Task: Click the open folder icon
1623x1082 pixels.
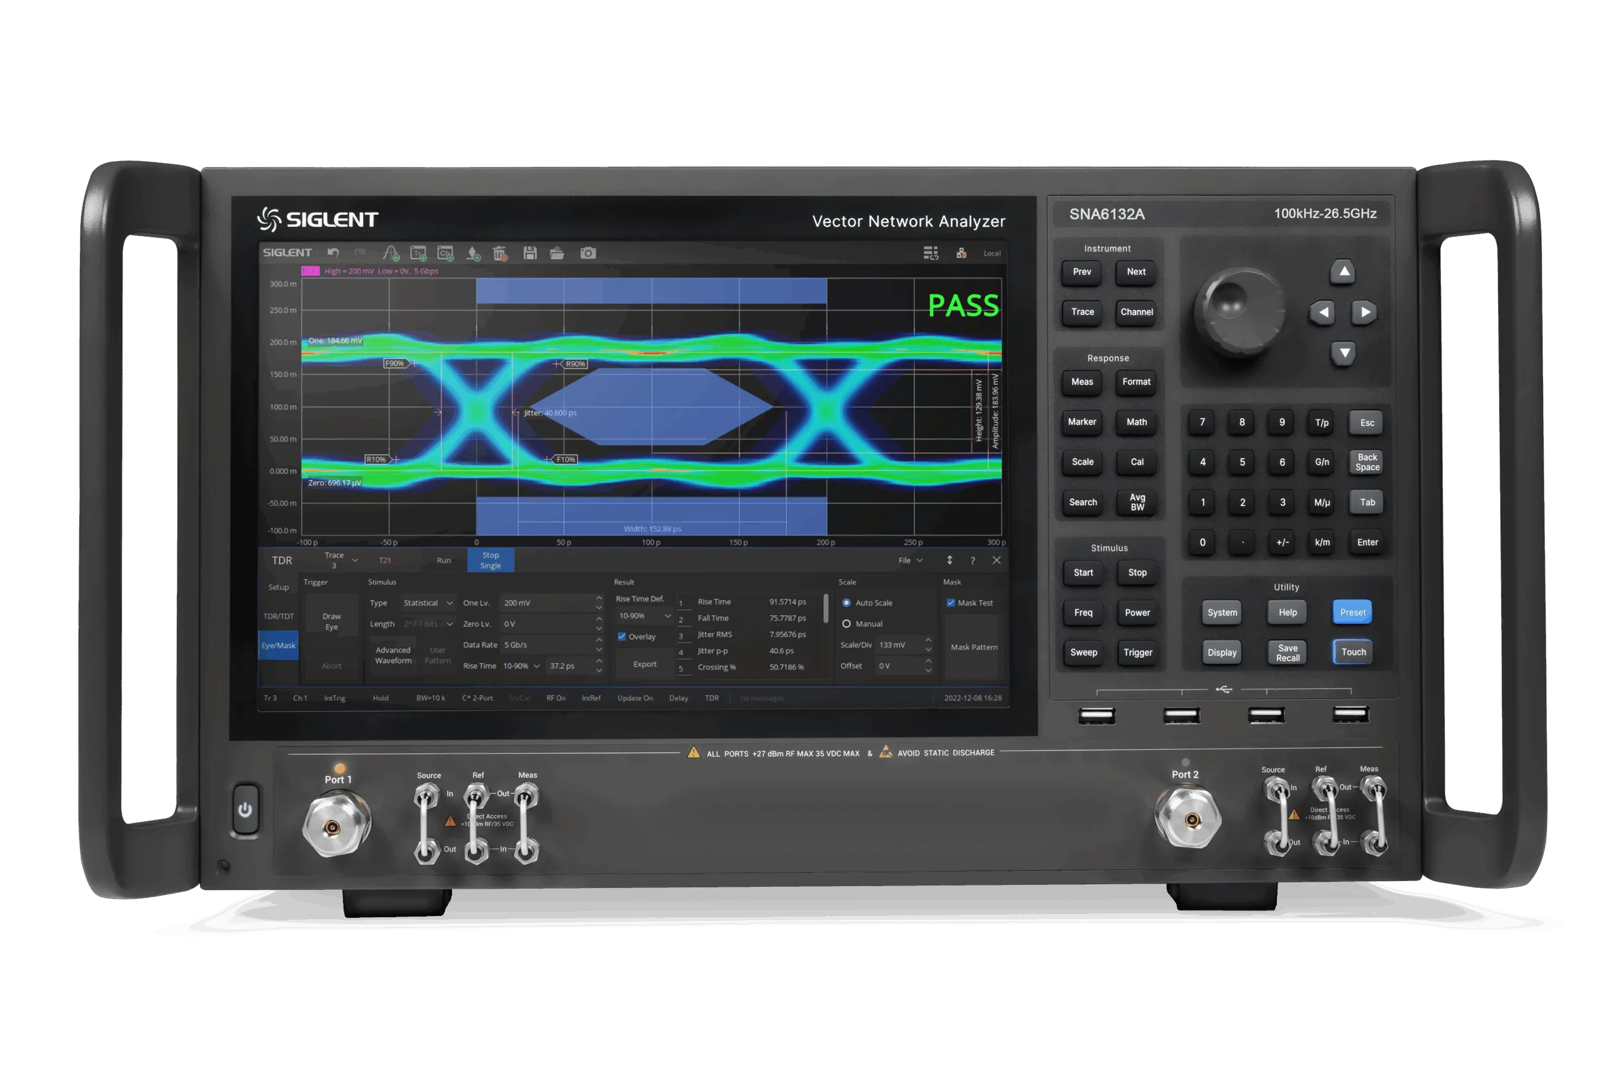Action: [557, 254]
